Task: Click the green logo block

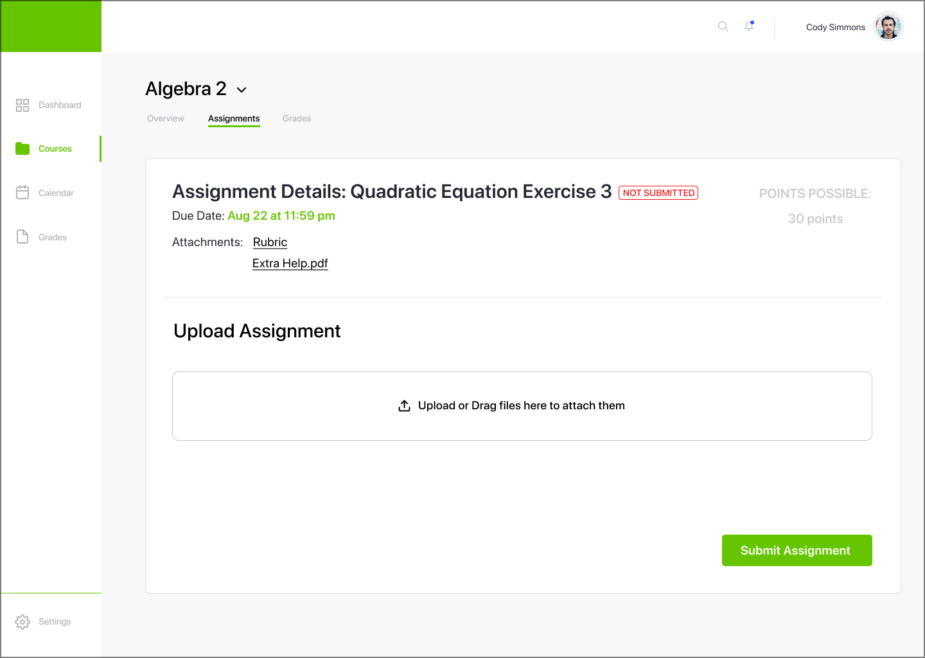Action: [51, 26]
